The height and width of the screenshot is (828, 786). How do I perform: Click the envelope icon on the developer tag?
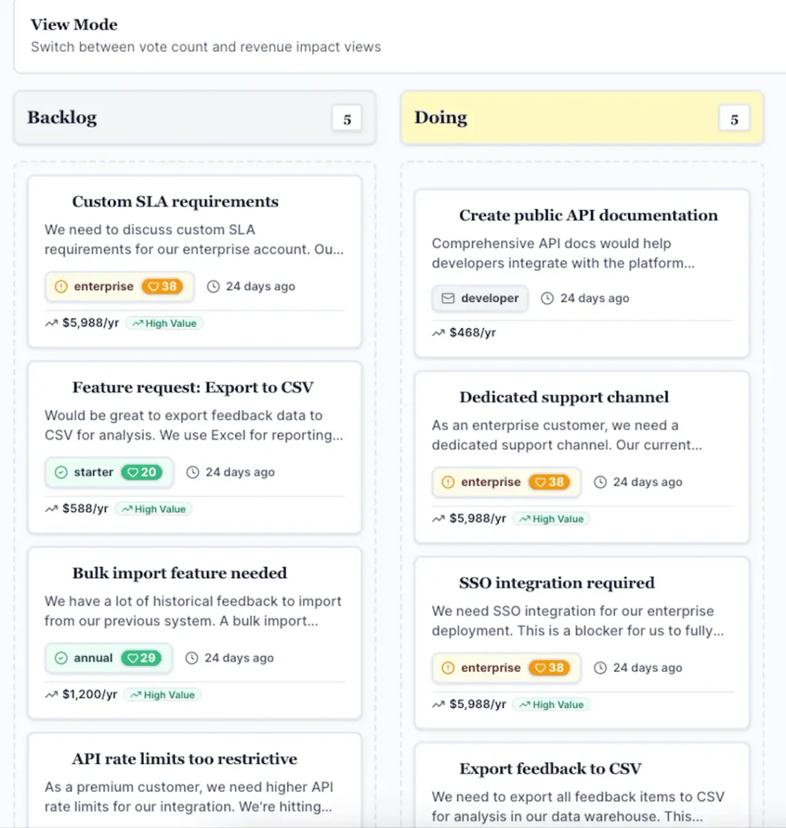449,298
